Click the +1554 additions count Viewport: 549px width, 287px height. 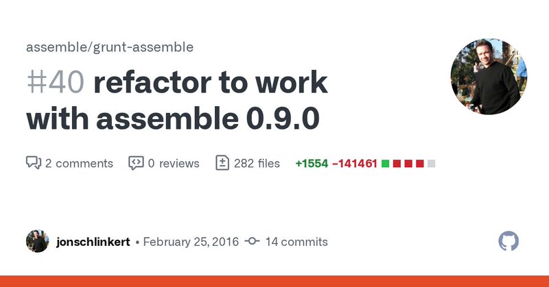click(312, 164)
